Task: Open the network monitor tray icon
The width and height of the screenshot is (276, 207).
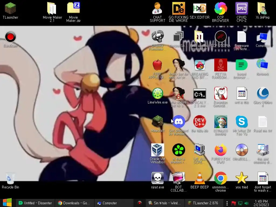Action: (240, 203)
